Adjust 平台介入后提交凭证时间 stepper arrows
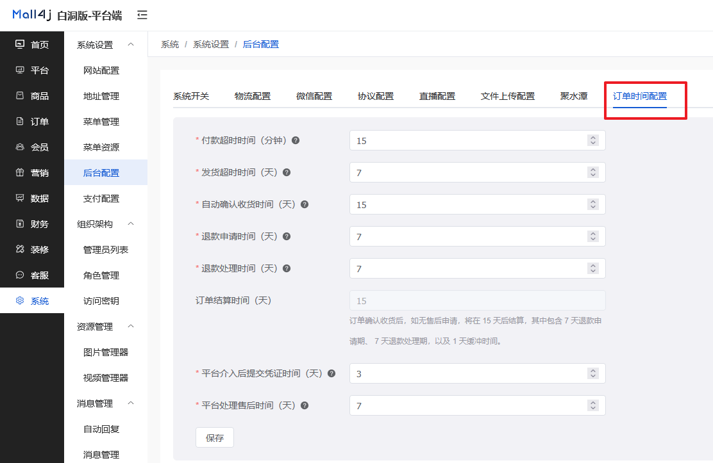The height and width of the screenshot is (463, 713). tap(592, 373)
